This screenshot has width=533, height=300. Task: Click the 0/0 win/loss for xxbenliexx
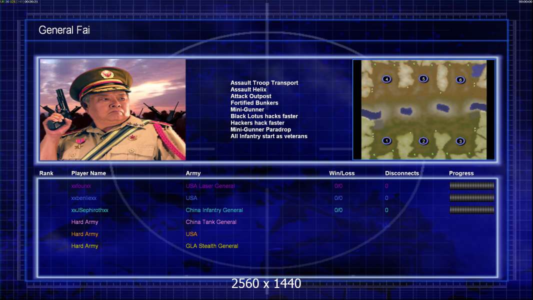(x=338, y=198)
